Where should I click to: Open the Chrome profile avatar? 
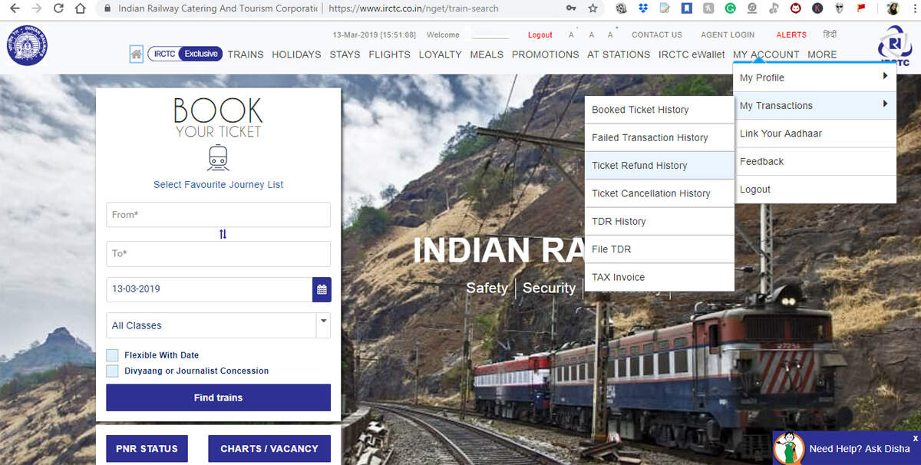(893, 8)
